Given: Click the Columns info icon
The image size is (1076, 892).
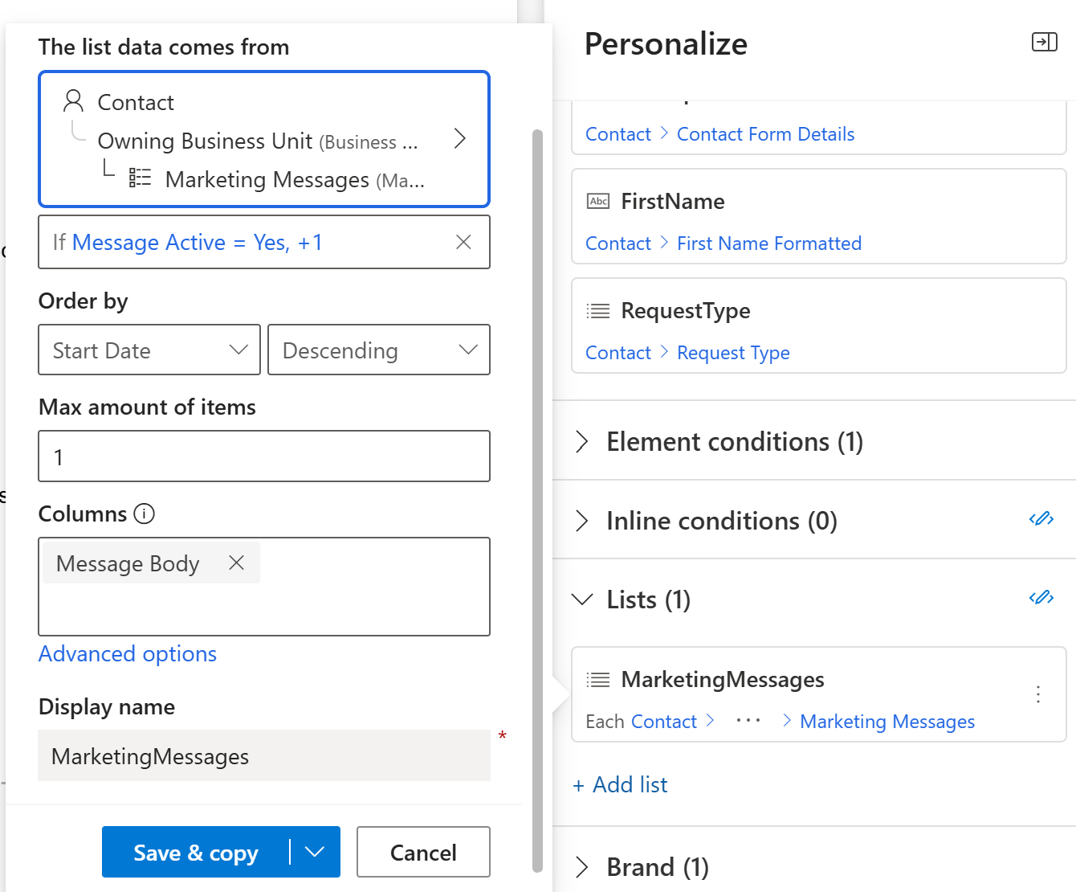Looking at the screenshot, I should [145, 514].
